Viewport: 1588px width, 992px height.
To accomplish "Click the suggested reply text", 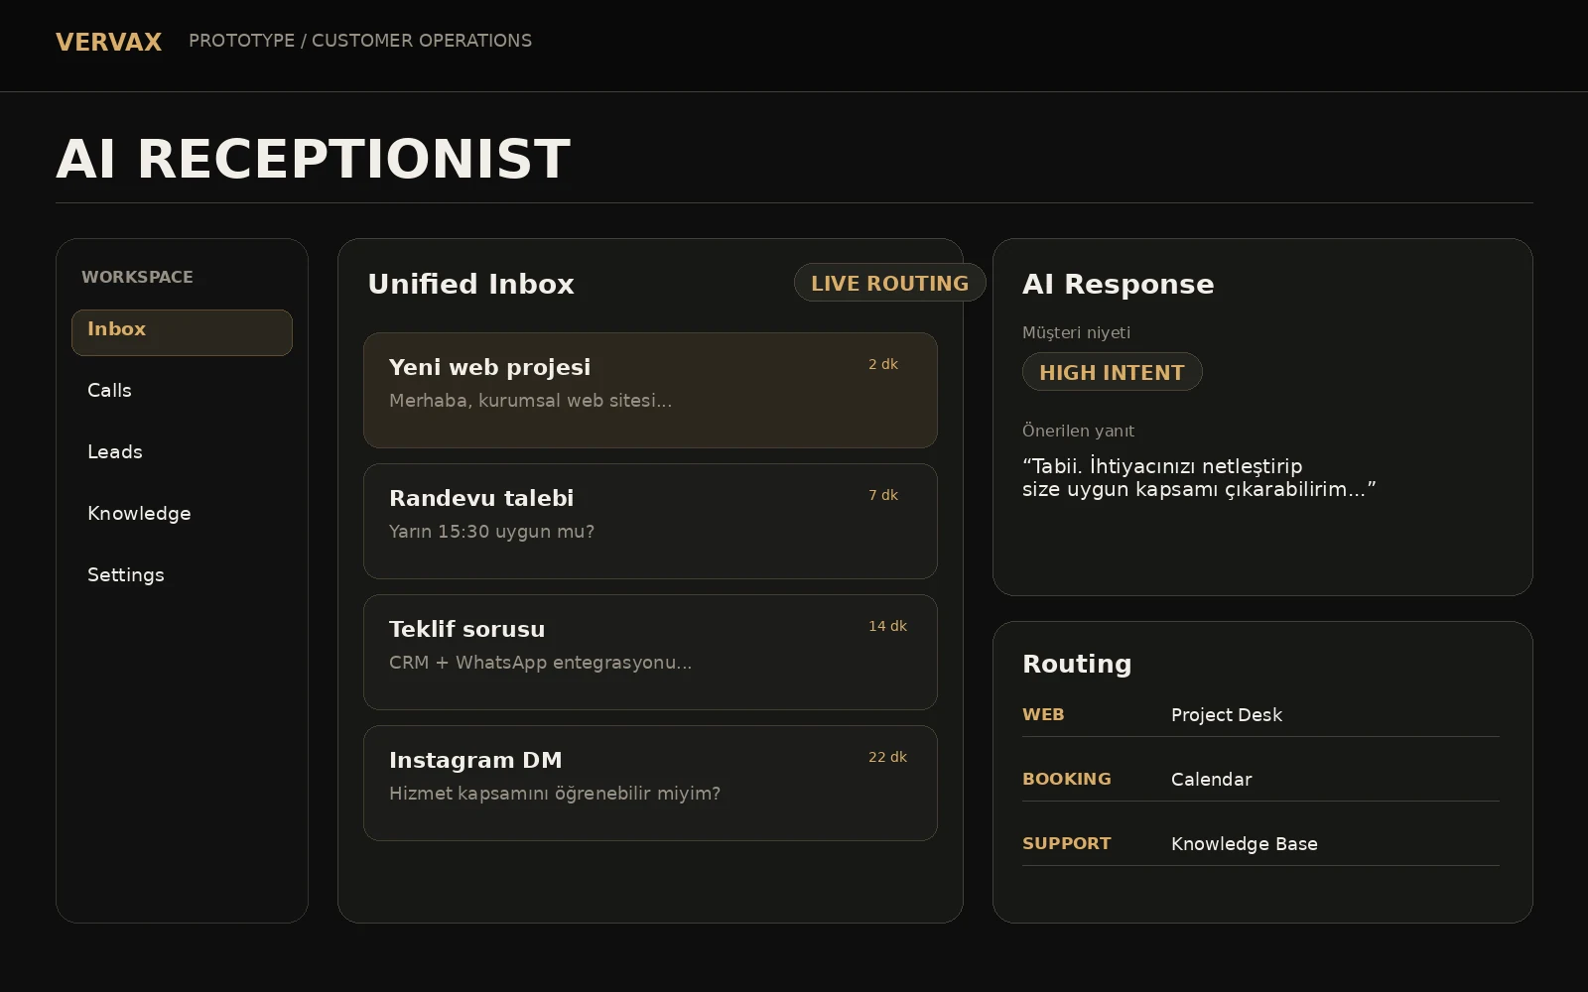I will (x=1199, y=477).
